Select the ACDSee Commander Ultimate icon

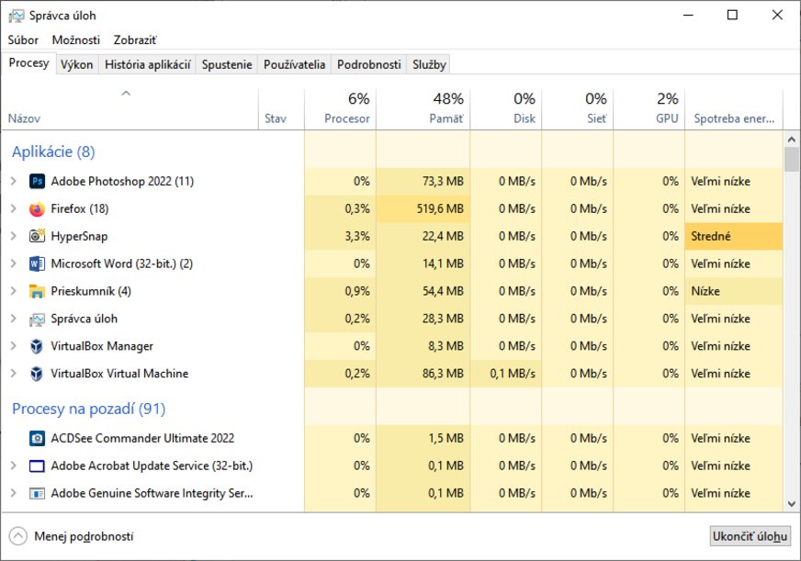tap(37, 438)
